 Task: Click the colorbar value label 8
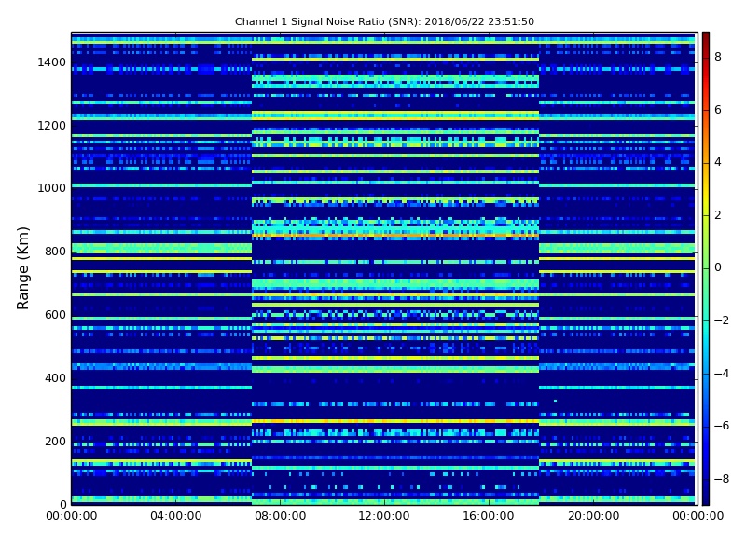[x=718, y=57]
